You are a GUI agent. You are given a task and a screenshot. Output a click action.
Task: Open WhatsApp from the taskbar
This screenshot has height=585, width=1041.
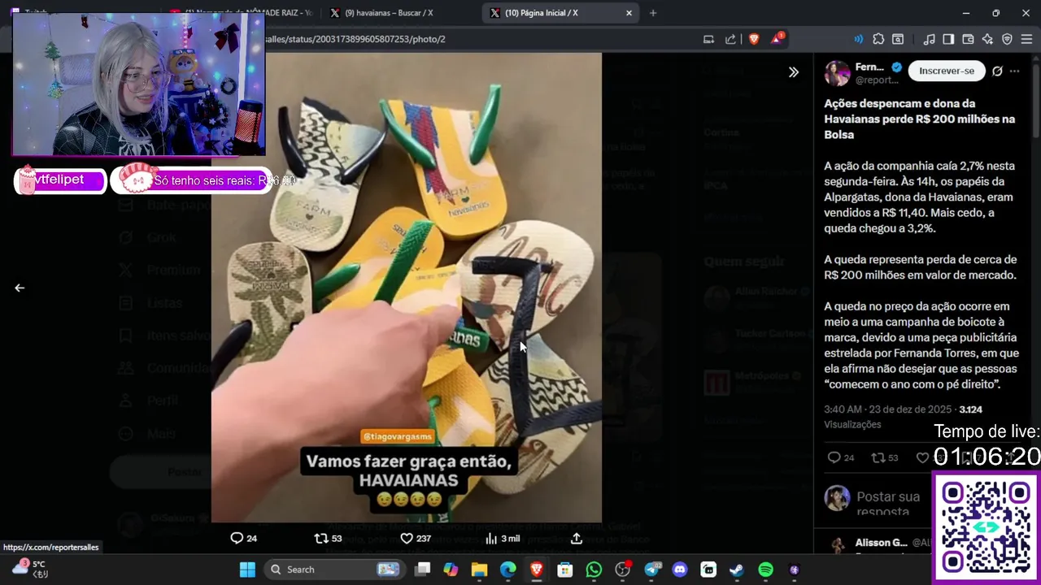(594, 570)
